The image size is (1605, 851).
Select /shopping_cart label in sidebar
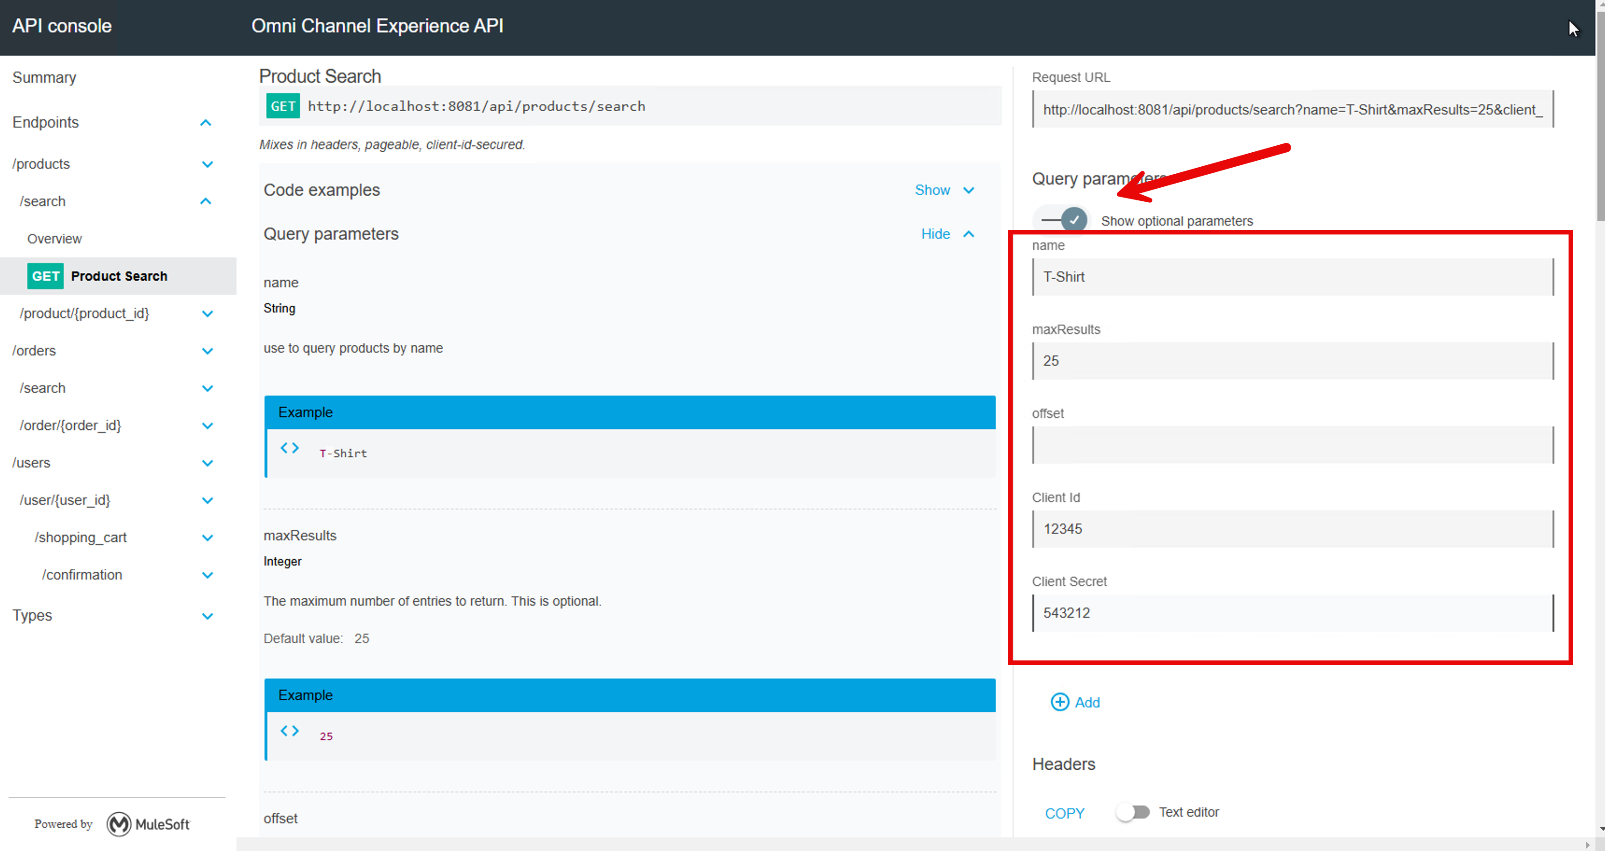click(80, 538)
